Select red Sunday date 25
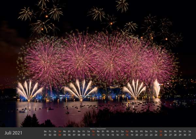The height and width of the screenshot is (139, 196). click(x=161, y=135)
